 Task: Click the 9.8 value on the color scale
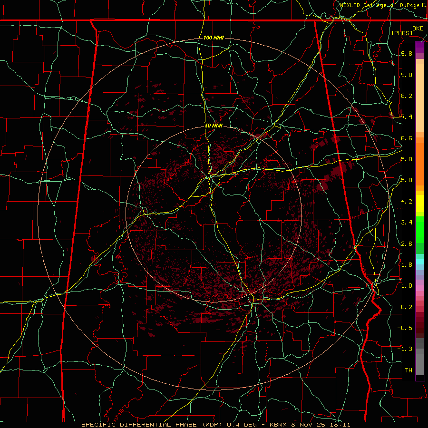pos(407,54)
